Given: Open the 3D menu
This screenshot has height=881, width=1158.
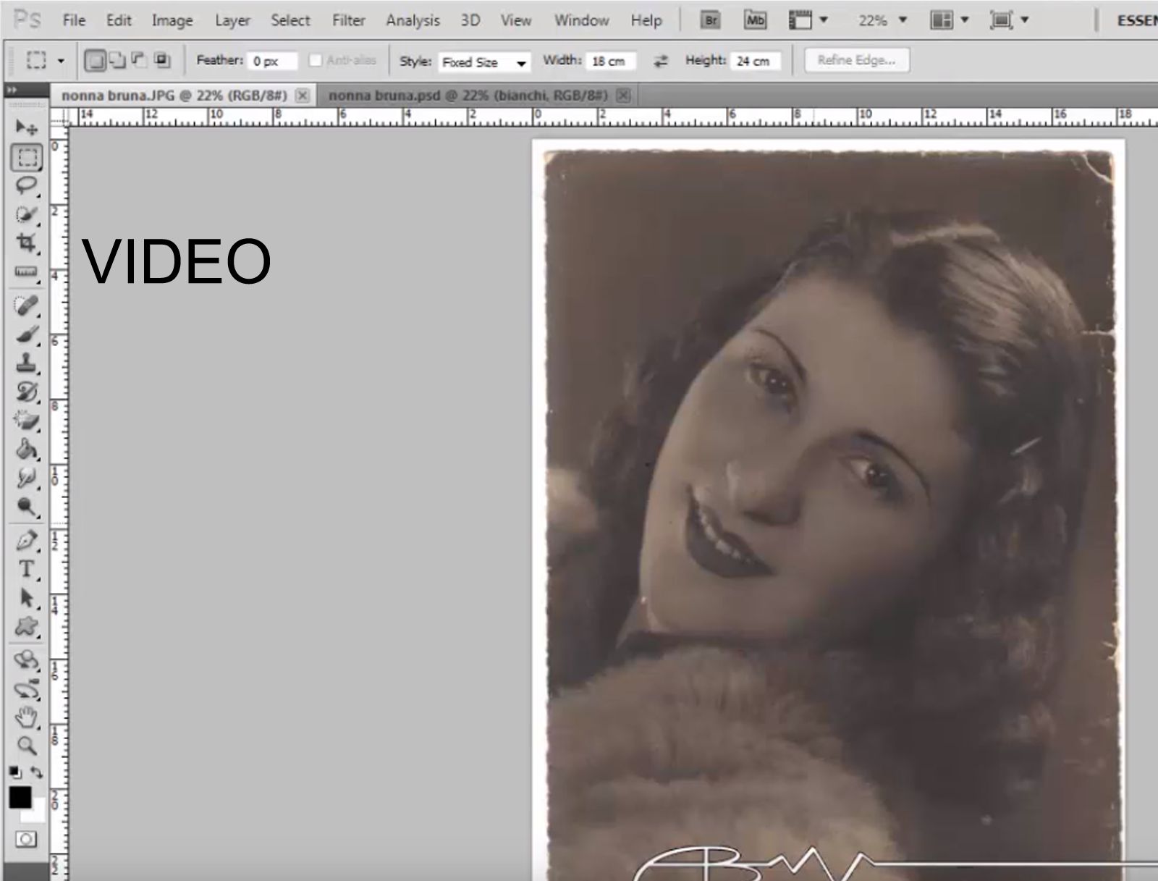Looking at the screenshot, I should point(470,20).
